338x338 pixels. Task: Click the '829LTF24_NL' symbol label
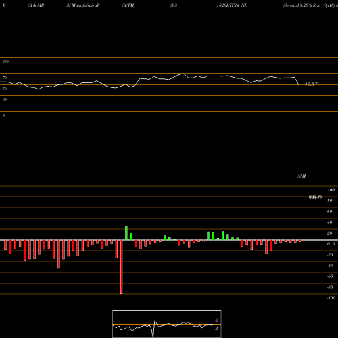click(x=233, y=5)
